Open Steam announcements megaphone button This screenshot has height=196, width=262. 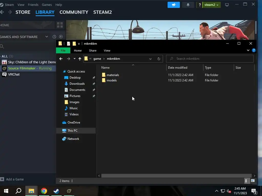coord(174,5)
